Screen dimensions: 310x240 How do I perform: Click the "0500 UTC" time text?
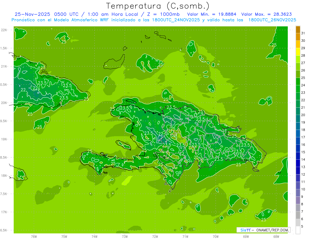(x=66, y=14)
